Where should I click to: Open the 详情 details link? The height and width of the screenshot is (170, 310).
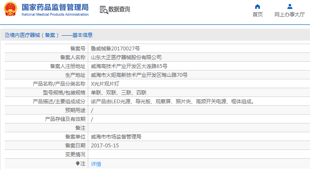tap(96, 164)
